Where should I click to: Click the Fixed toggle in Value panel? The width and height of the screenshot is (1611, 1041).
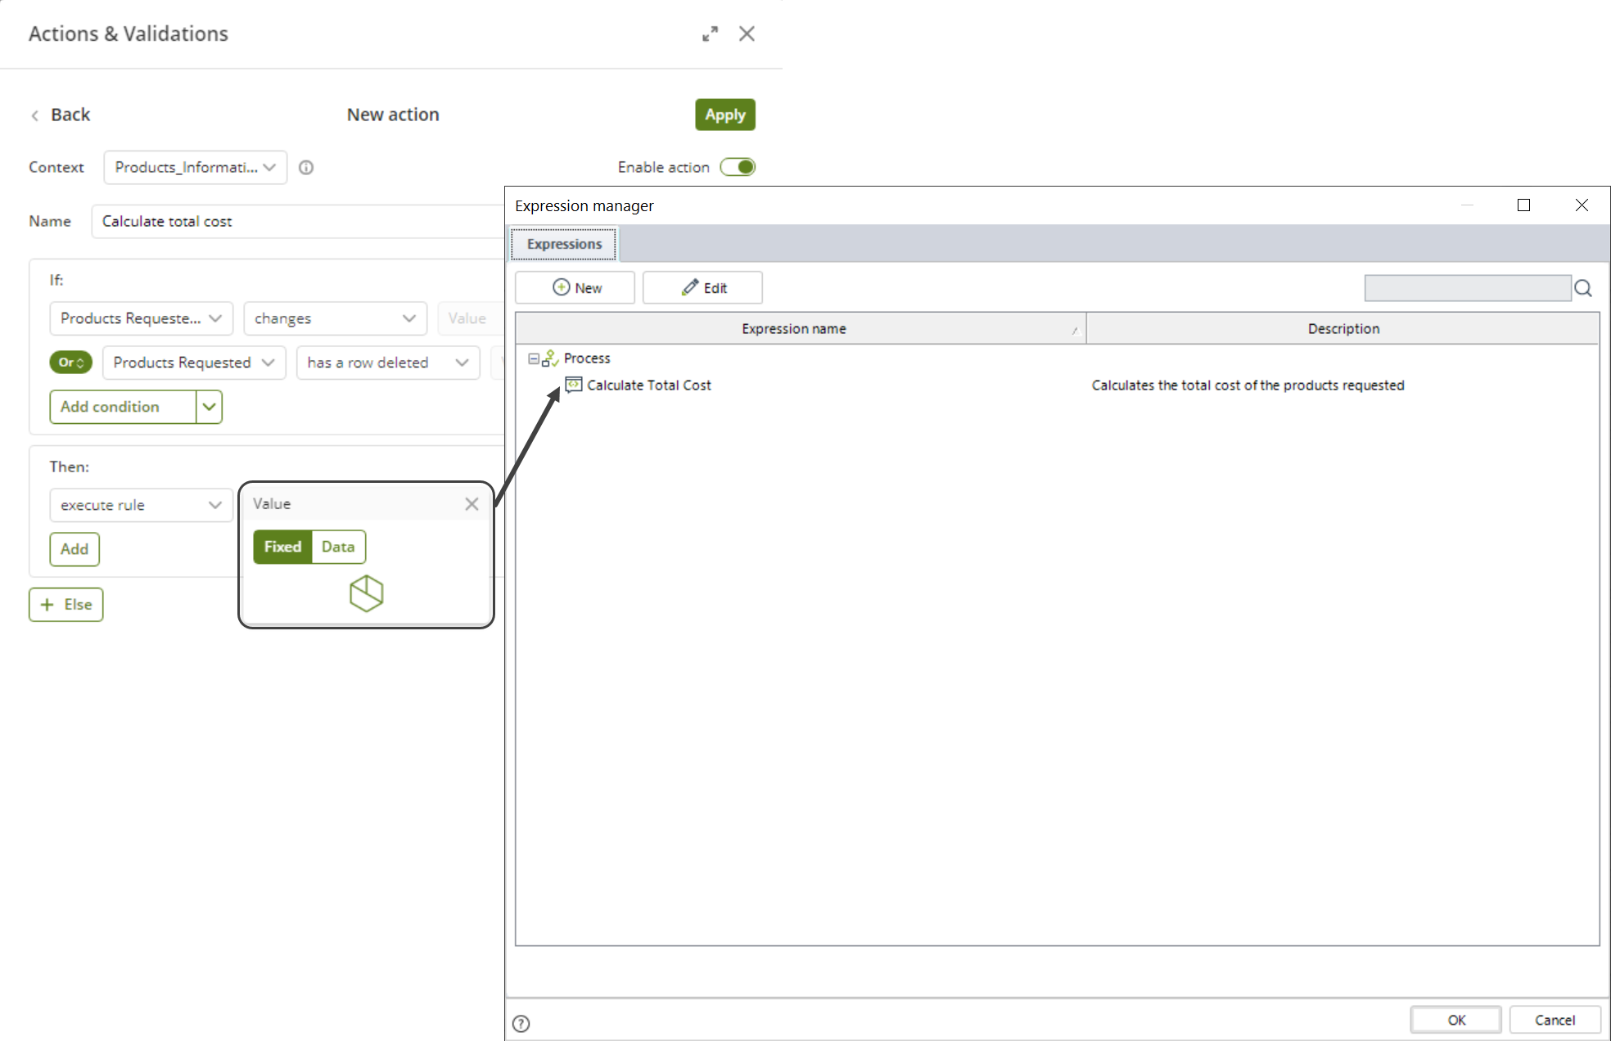[x=283, y=546]
